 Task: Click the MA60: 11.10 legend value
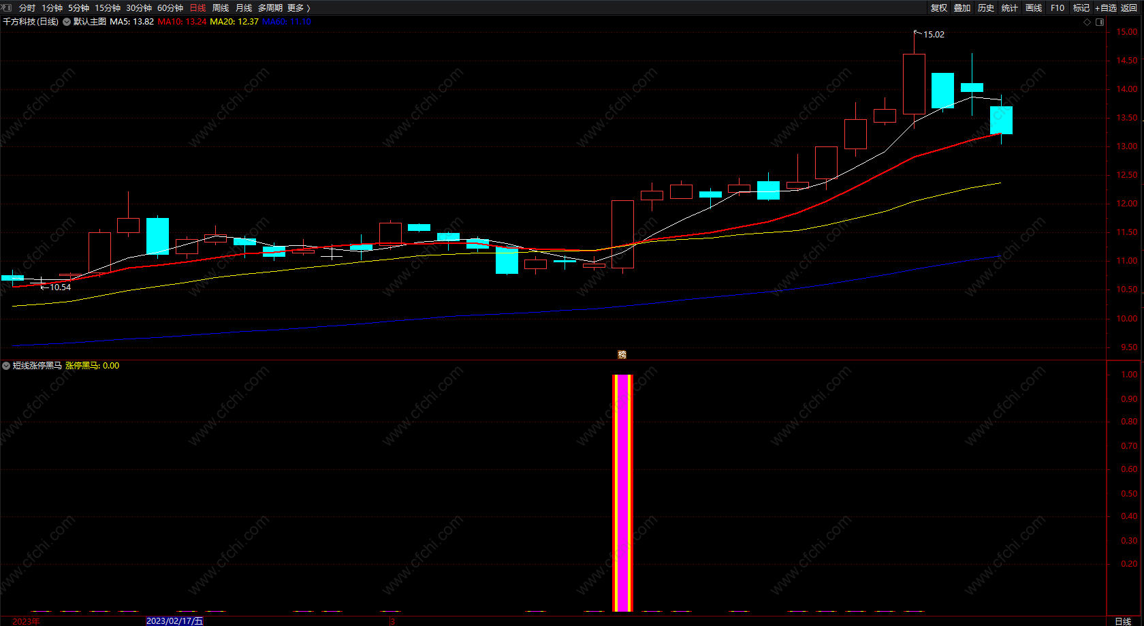point(287,22)
